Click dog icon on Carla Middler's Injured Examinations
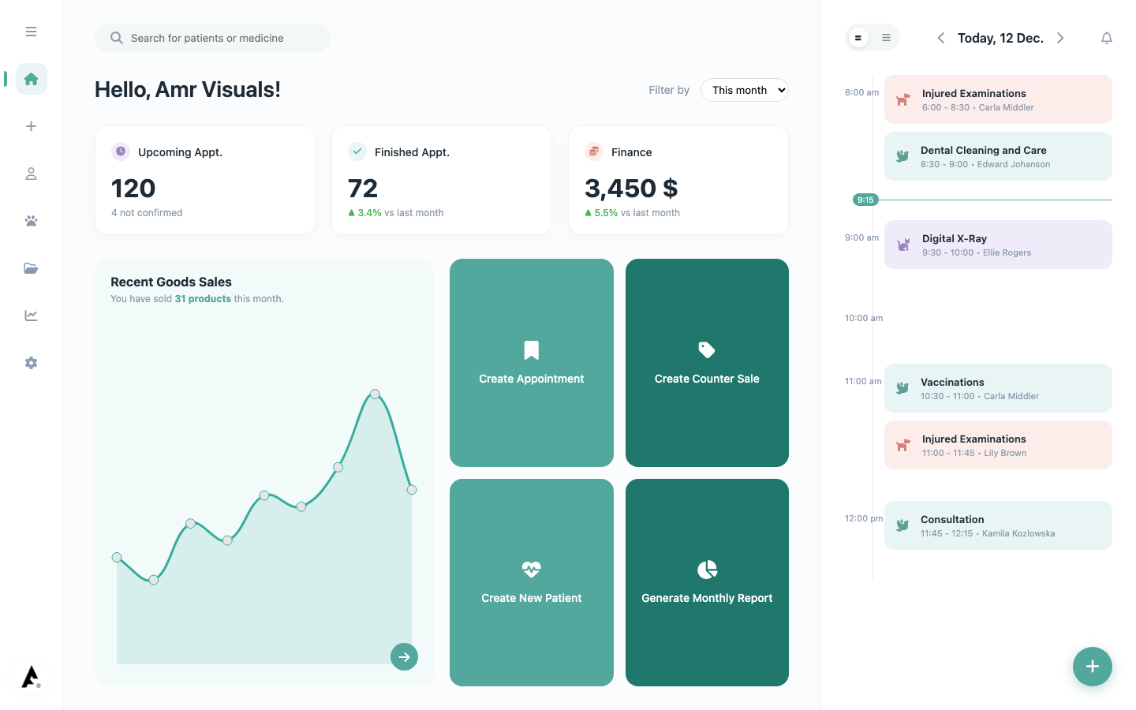 point(903,99)
